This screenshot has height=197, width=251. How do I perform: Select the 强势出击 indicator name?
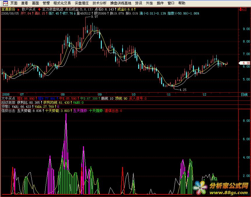8,110
